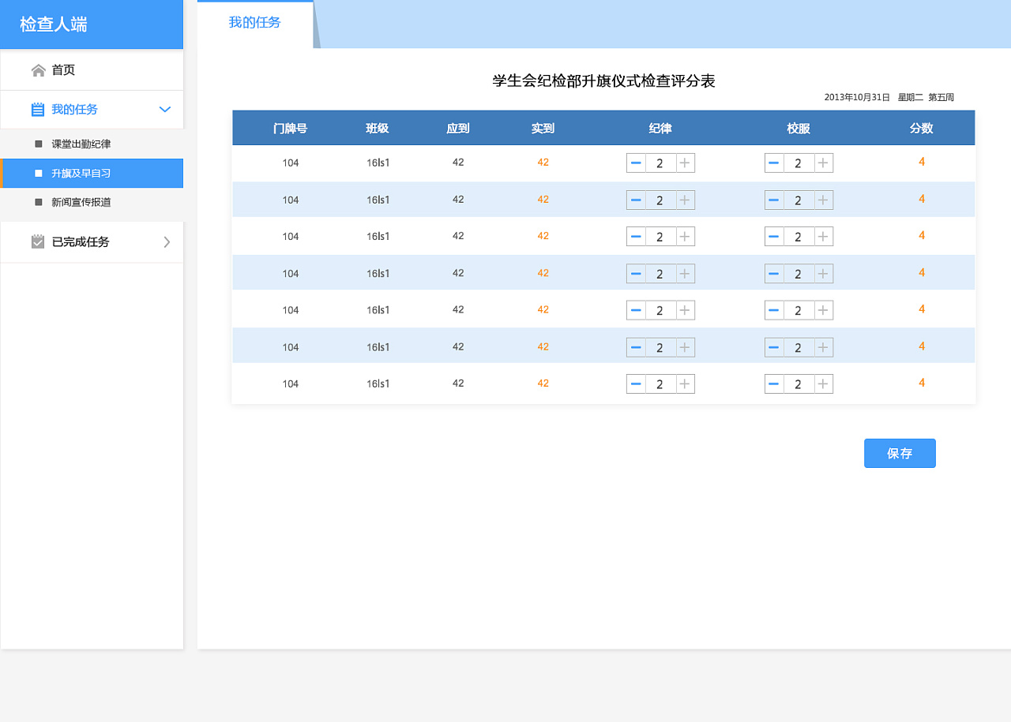1011x722 pixels.
Task: Collapse the 我的任务 section chevron
Action: tap(164, 110)
